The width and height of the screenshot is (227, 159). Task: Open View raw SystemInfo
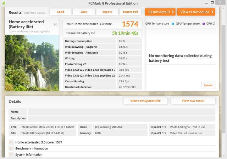[145, 101]
